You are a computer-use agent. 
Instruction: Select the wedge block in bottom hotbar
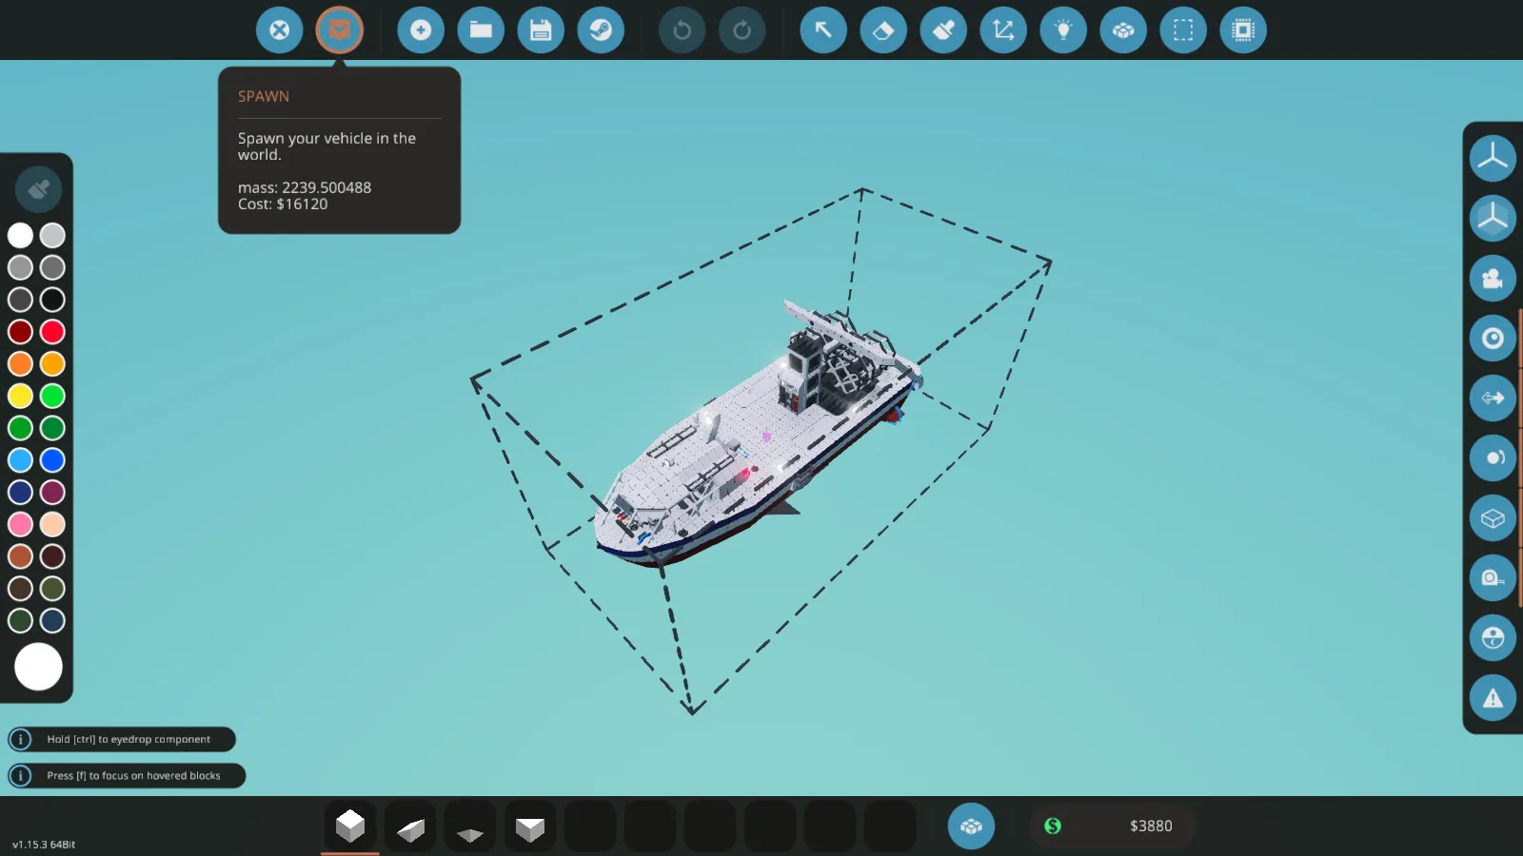click(x=410, y=828)
